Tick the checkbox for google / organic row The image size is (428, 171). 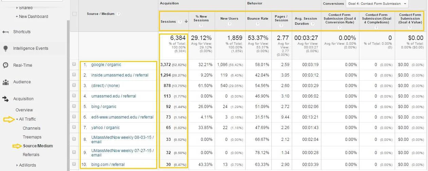click(74, 64)
